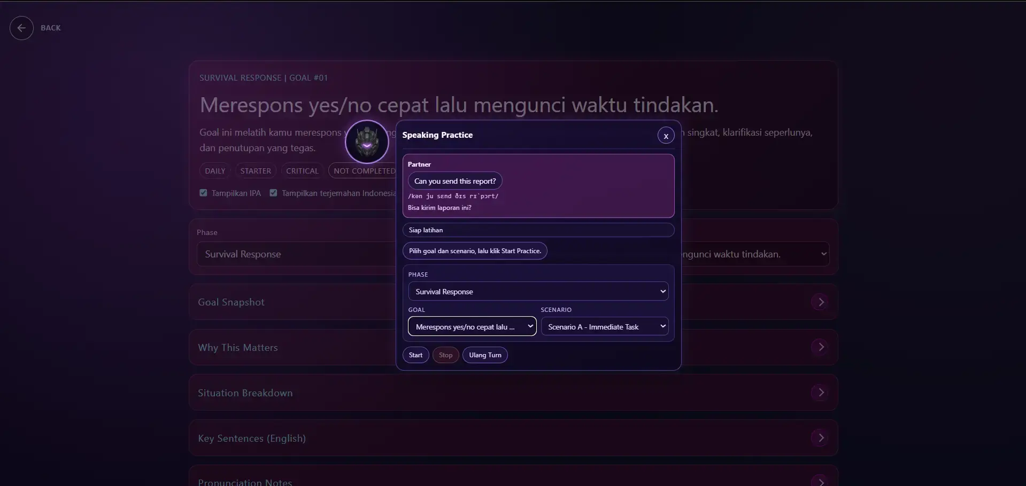Image resolution: width=1026 pixels, height=486 pixels.
Task: Click the IPA transcription line
Action: 453,196
